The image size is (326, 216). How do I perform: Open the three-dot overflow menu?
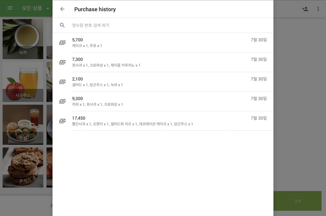pyautogui.click(x=318, y=9)
